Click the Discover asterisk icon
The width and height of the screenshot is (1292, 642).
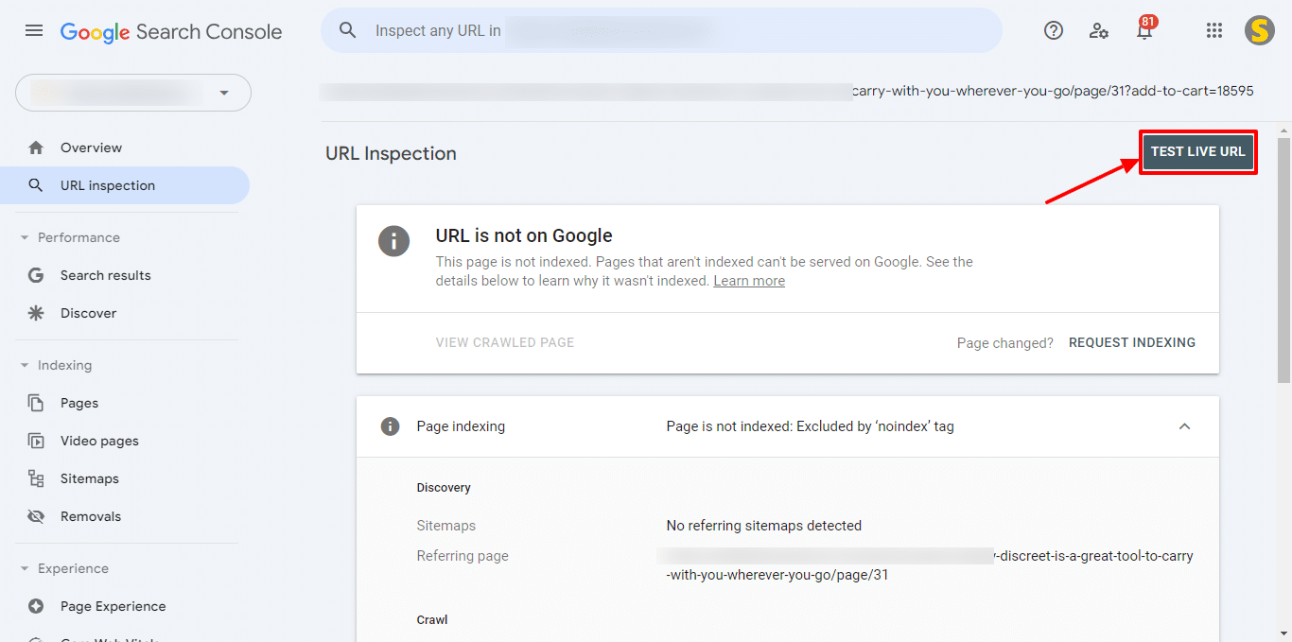[36, 313]
